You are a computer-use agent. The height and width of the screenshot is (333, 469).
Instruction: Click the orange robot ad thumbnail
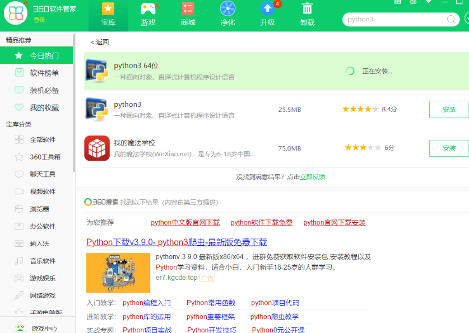click(x=118, y=273)
